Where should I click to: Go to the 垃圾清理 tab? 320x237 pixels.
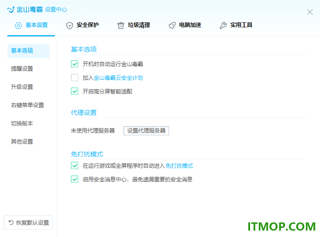[133, 26]
